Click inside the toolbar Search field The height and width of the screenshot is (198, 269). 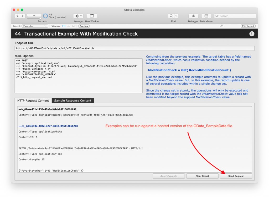(x=235, y=16)
